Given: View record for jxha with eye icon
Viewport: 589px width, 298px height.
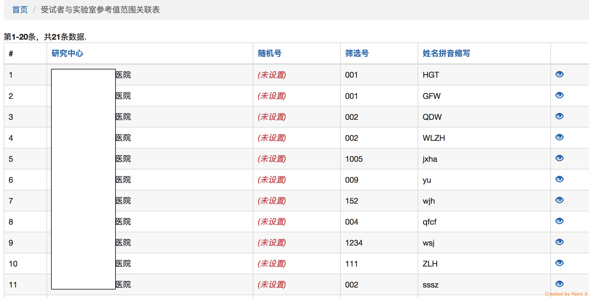Looking at the screenshot, I should point(559,158).
